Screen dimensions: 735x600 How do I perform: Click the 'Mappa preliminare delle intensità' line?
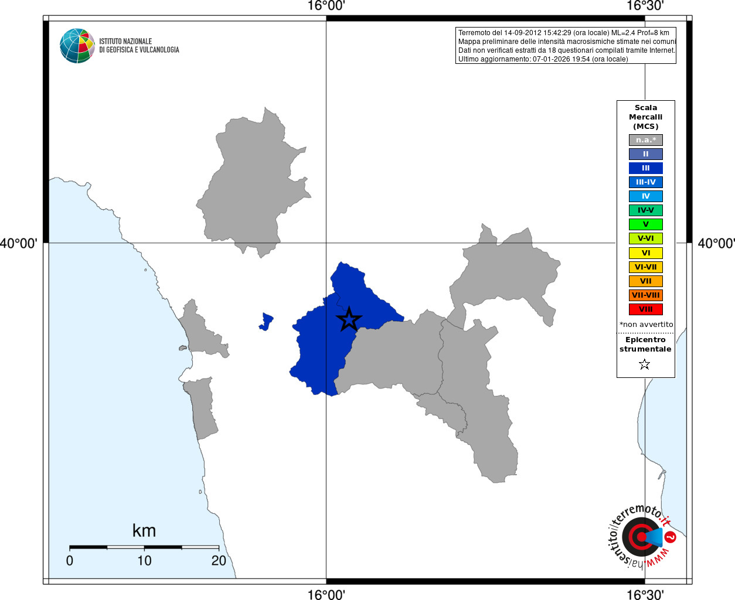[567, 42]
